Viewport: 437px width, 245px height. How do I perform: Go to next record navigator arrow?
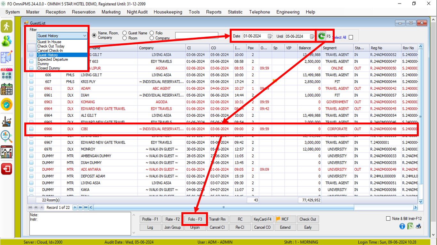pos(75,207)
